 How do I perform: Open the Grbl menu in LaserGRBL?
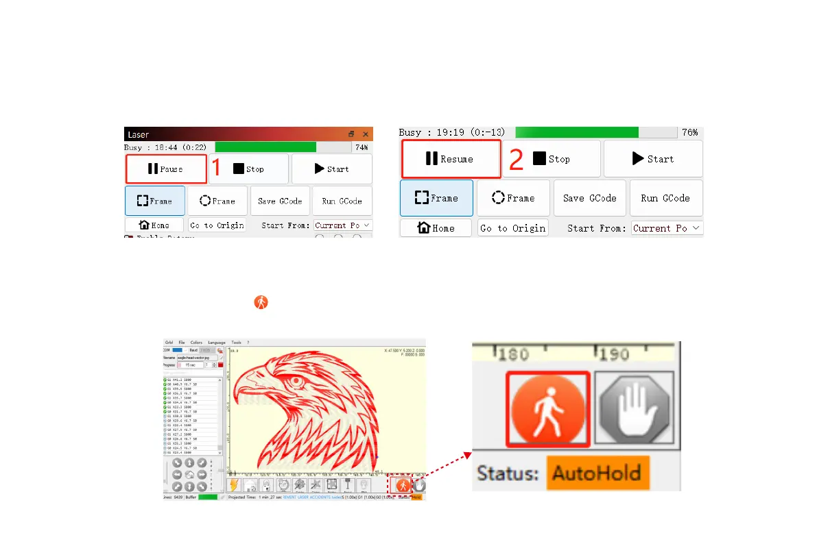[x=169, y=343]
